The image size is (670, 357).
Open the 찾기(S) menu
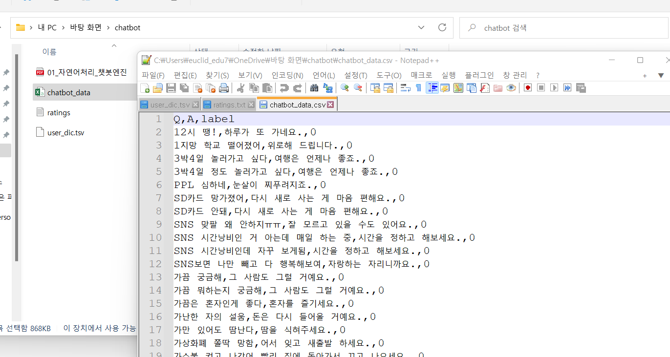pyautogui.click(x=217, y=75)
